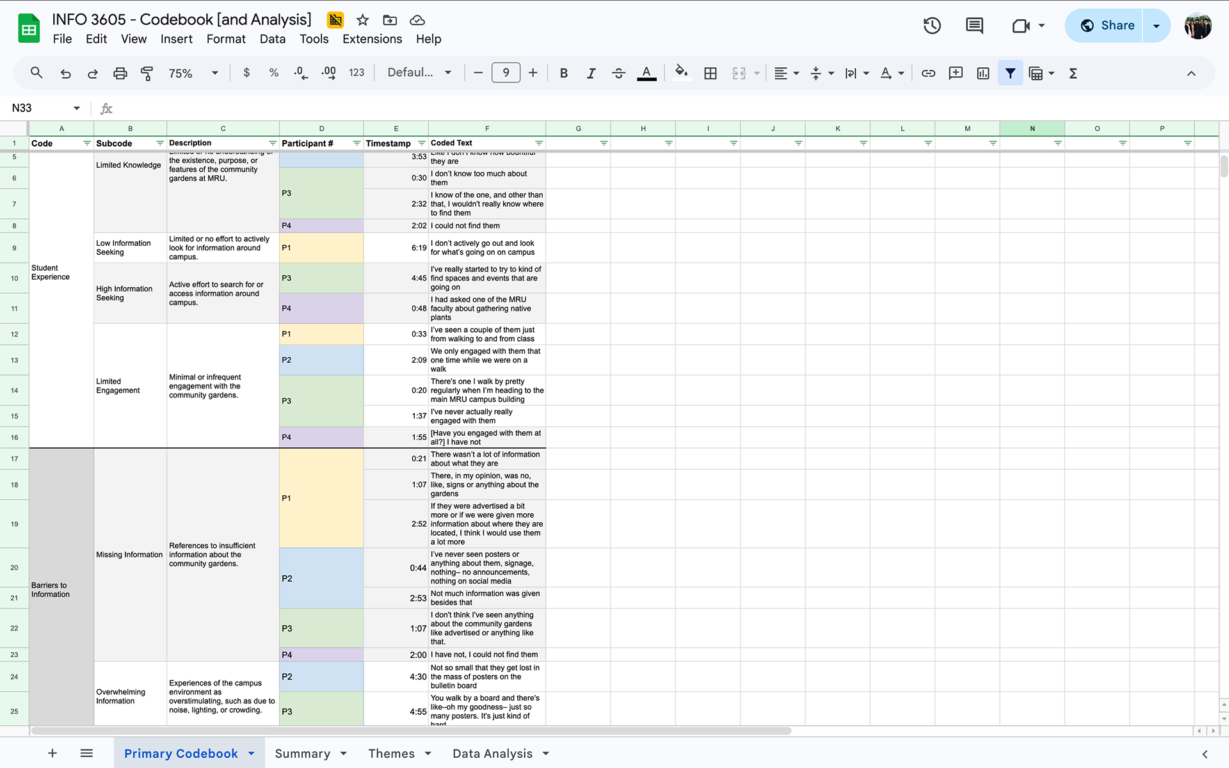Move the document to a folder

(x=390, y=20)
